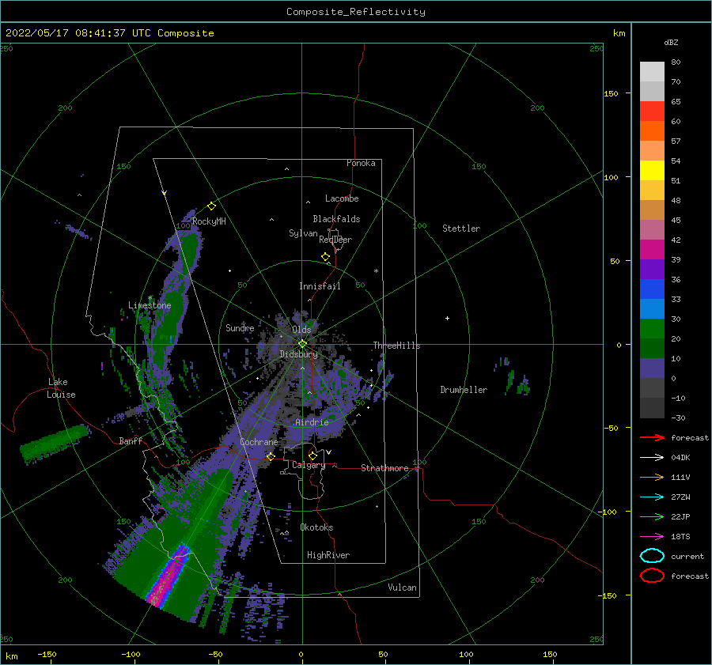Click the Ponoka label

[x=361, y=163]
